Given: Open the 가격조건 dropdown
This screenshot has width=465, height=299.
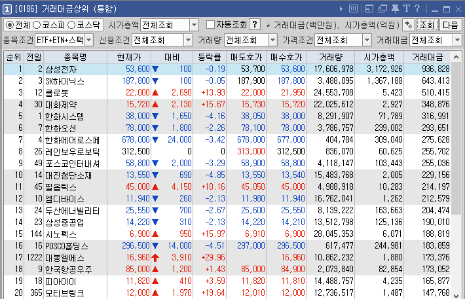Looking at the screenshot, I should point(367,40).
